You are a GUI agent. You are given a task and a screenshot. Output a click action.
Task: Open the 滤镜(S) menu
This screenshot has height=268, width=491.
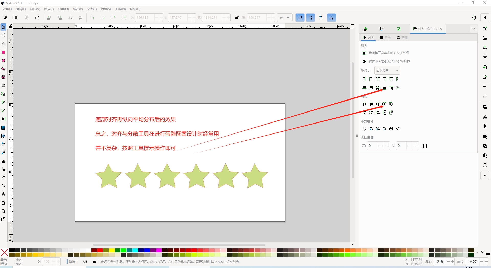106,9
